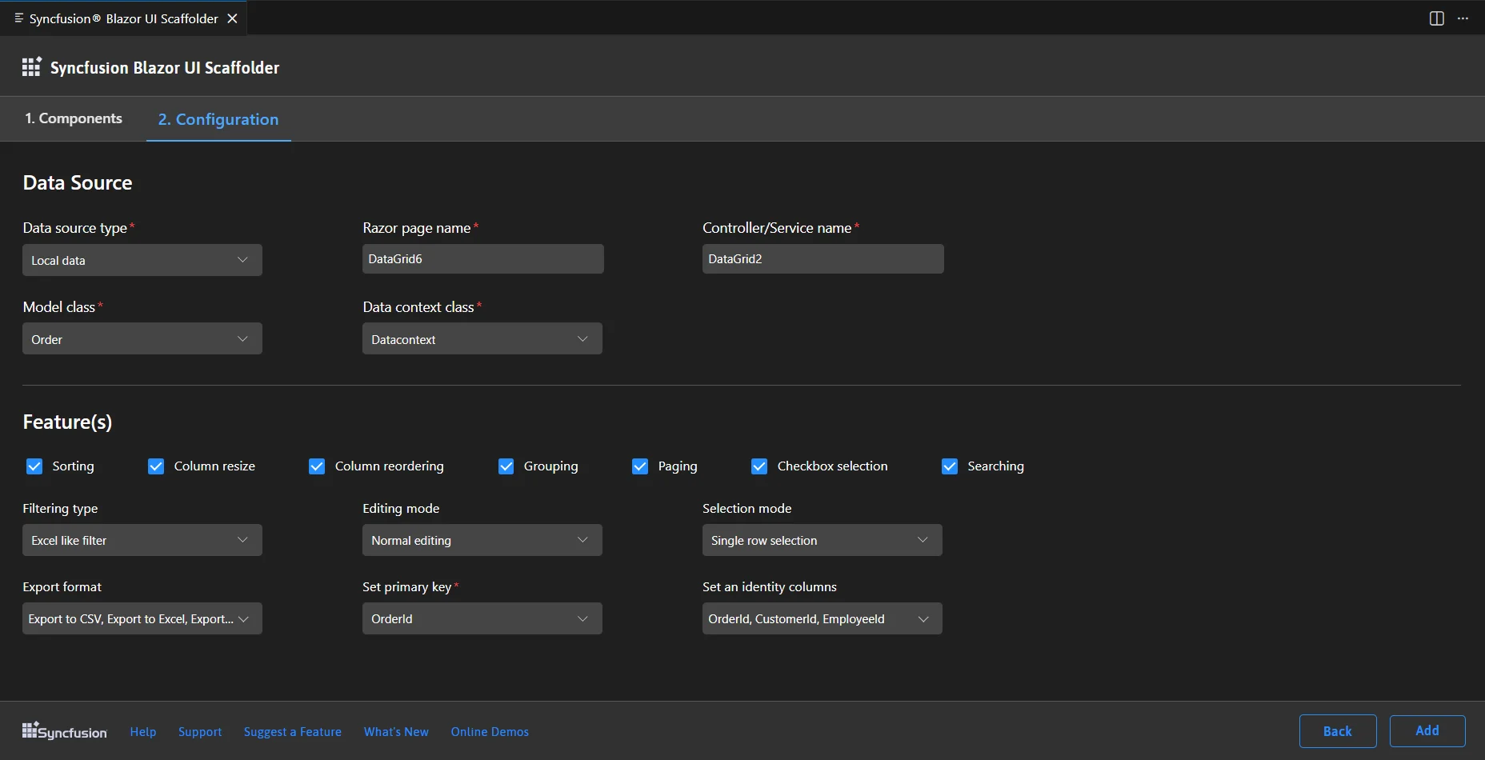
Task: Open the Online Demos link
Action: tap(490, 730)
